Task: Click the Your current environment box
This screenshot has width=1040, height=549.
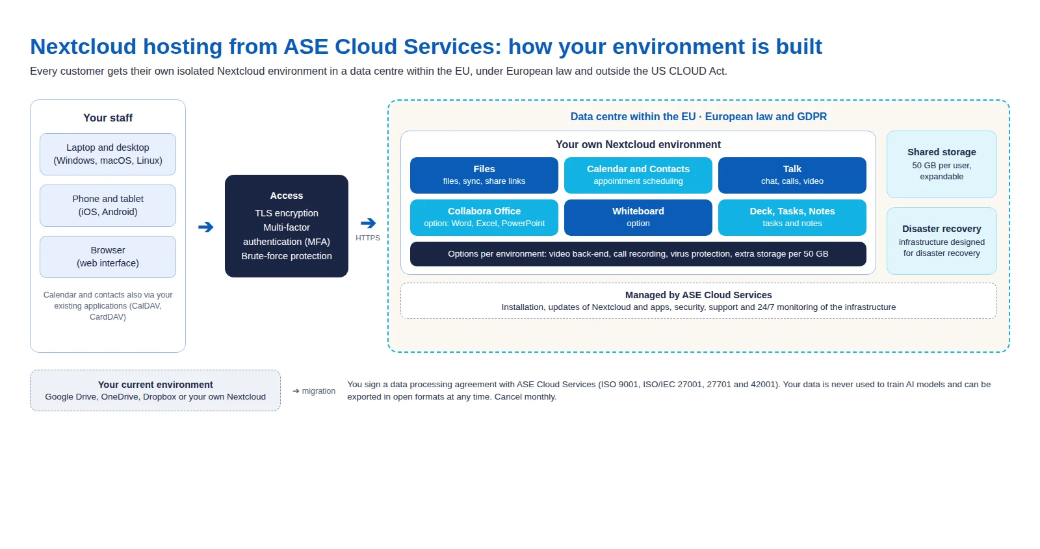Action: point(155,390)
